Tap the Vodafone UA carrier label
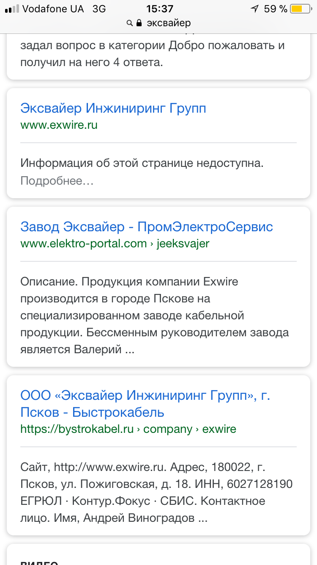 [x=53, y=9]
